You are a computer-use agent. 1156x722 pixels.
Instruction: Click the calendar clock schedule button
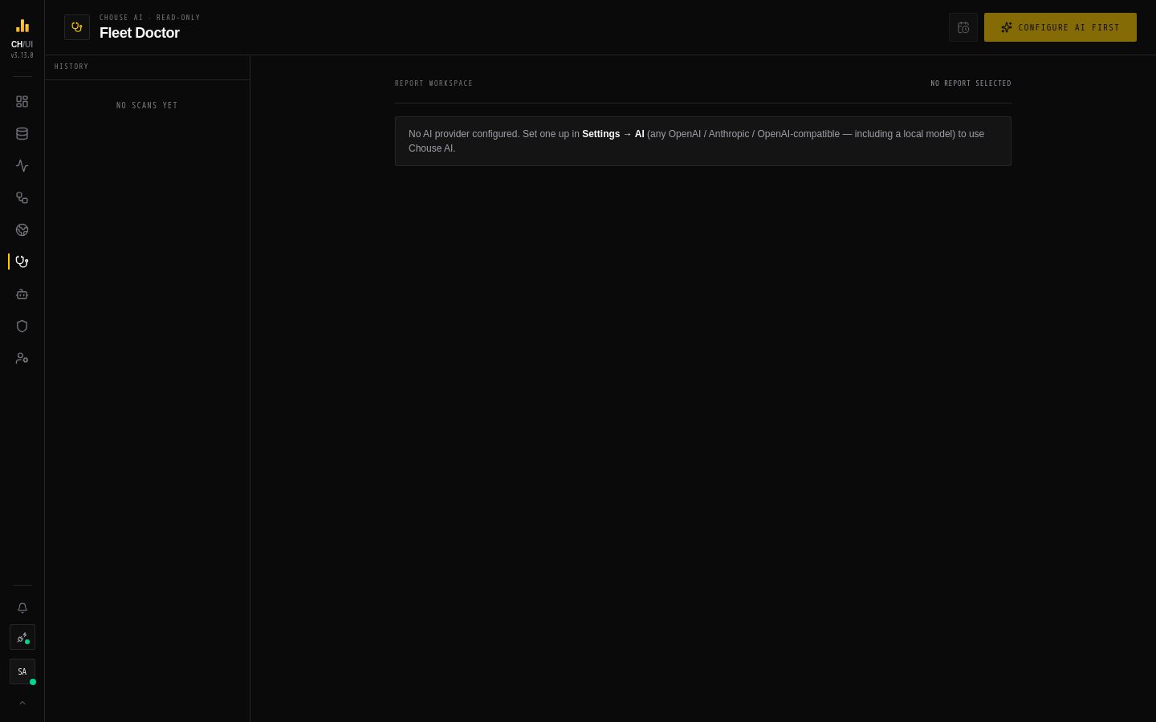click(963, 27)
